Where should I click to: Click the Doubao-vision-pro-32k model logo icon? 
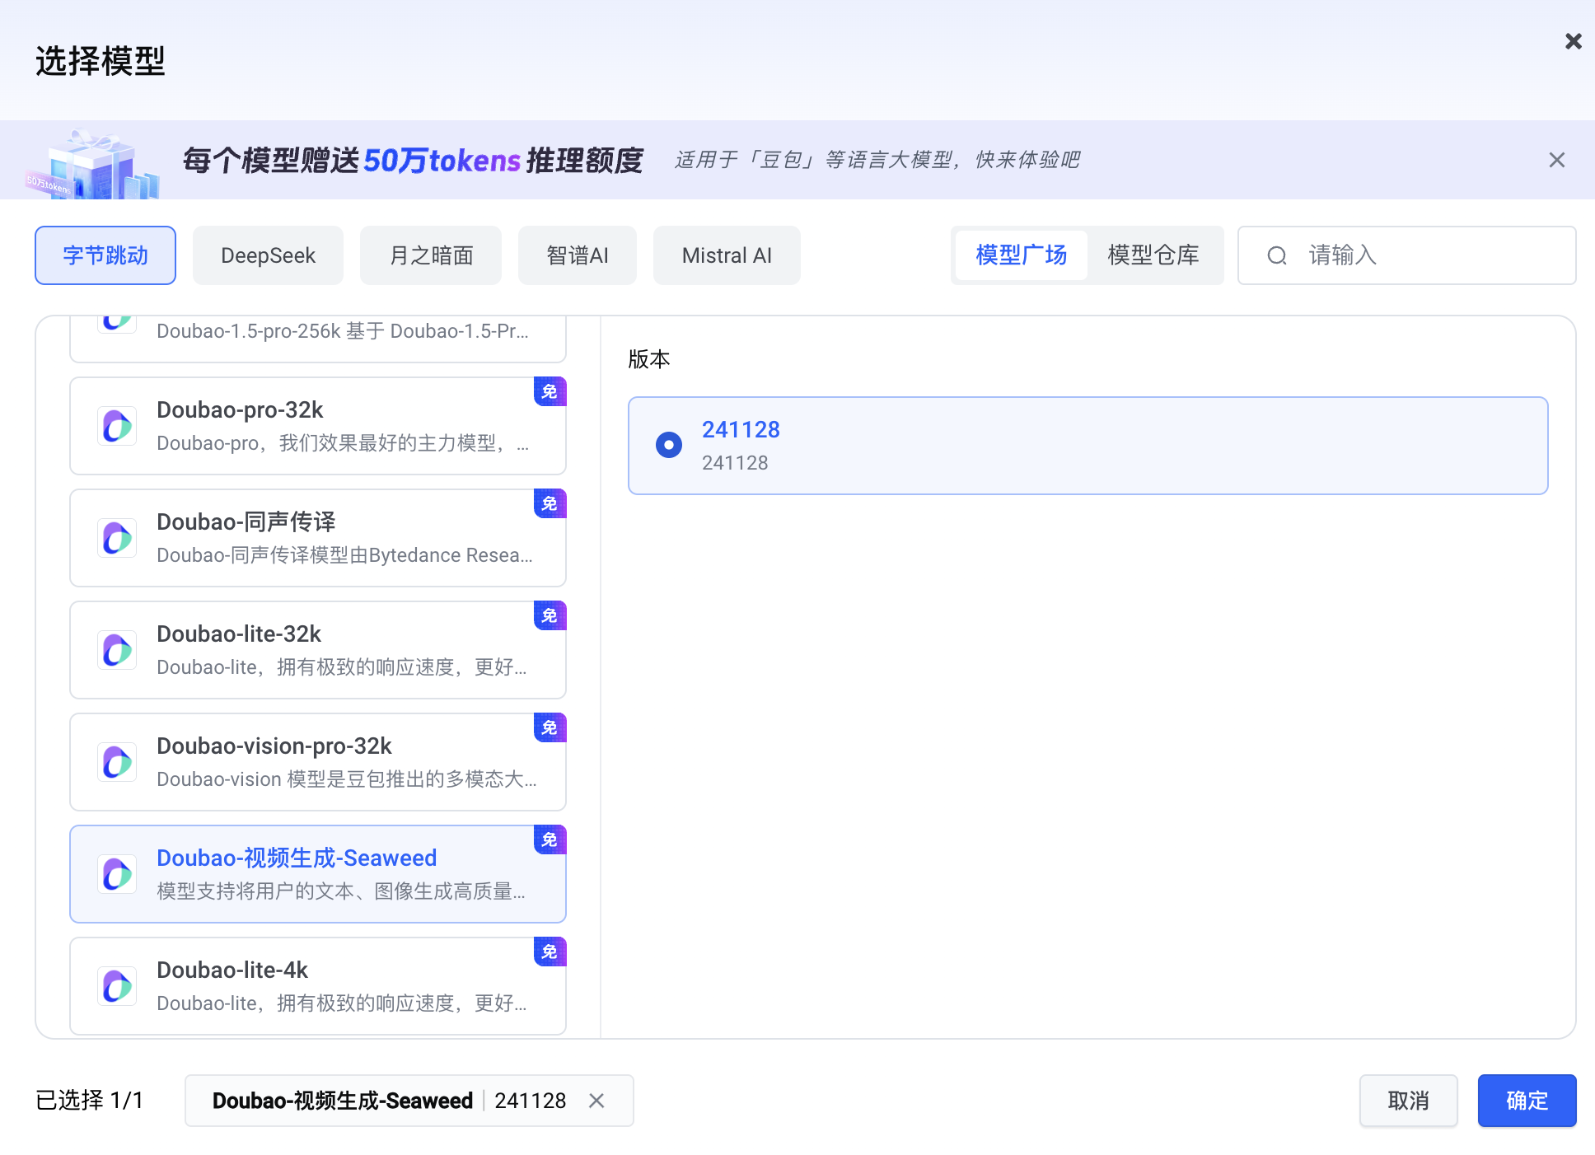[117, 762]
